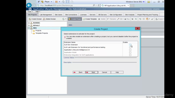Open the power options arrow beside pause
Viewport: 175px width, 98px height.
click(x=59, y=2)
